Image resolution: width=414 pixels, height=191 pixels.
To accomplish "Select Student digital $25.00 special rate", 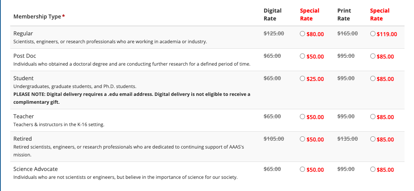I will tap(302, 79).
